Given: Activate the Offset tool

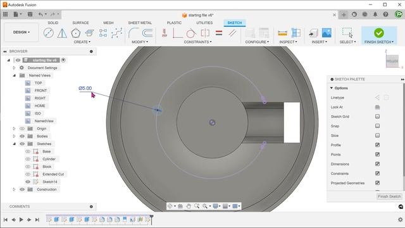Looking at the screenshot, I should click(147, 33).
